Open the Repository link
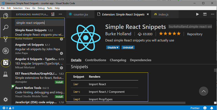 click(x=195, y=34)
